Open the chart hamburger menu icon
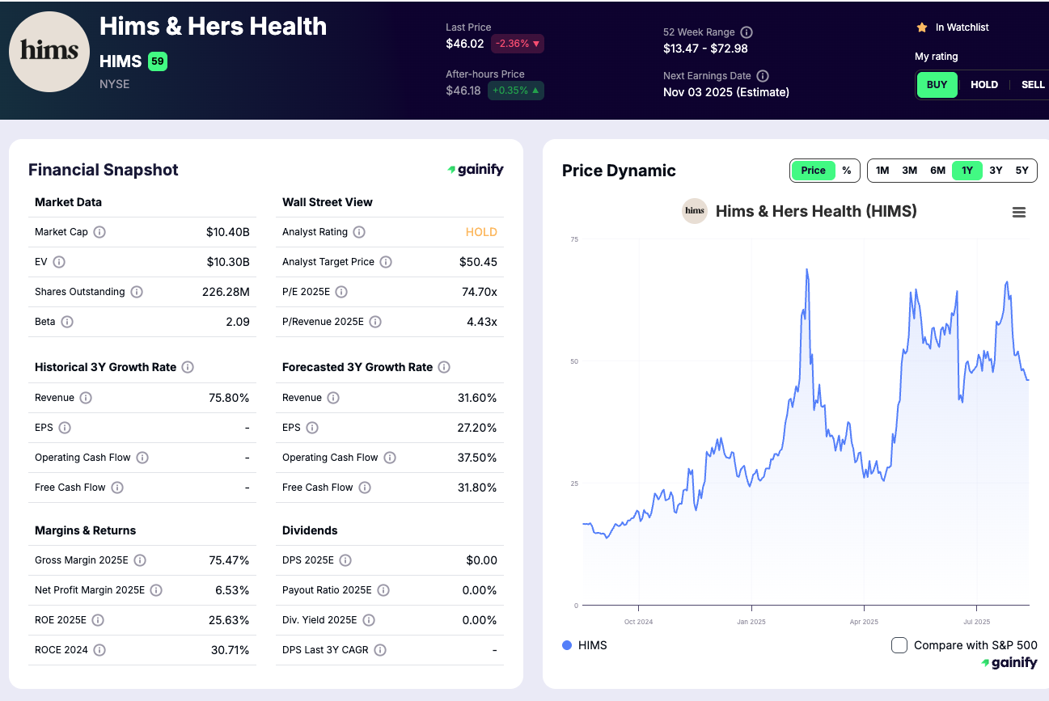Image resolution: width=1049 pixels, height=701 pixels. (1019, 212)
